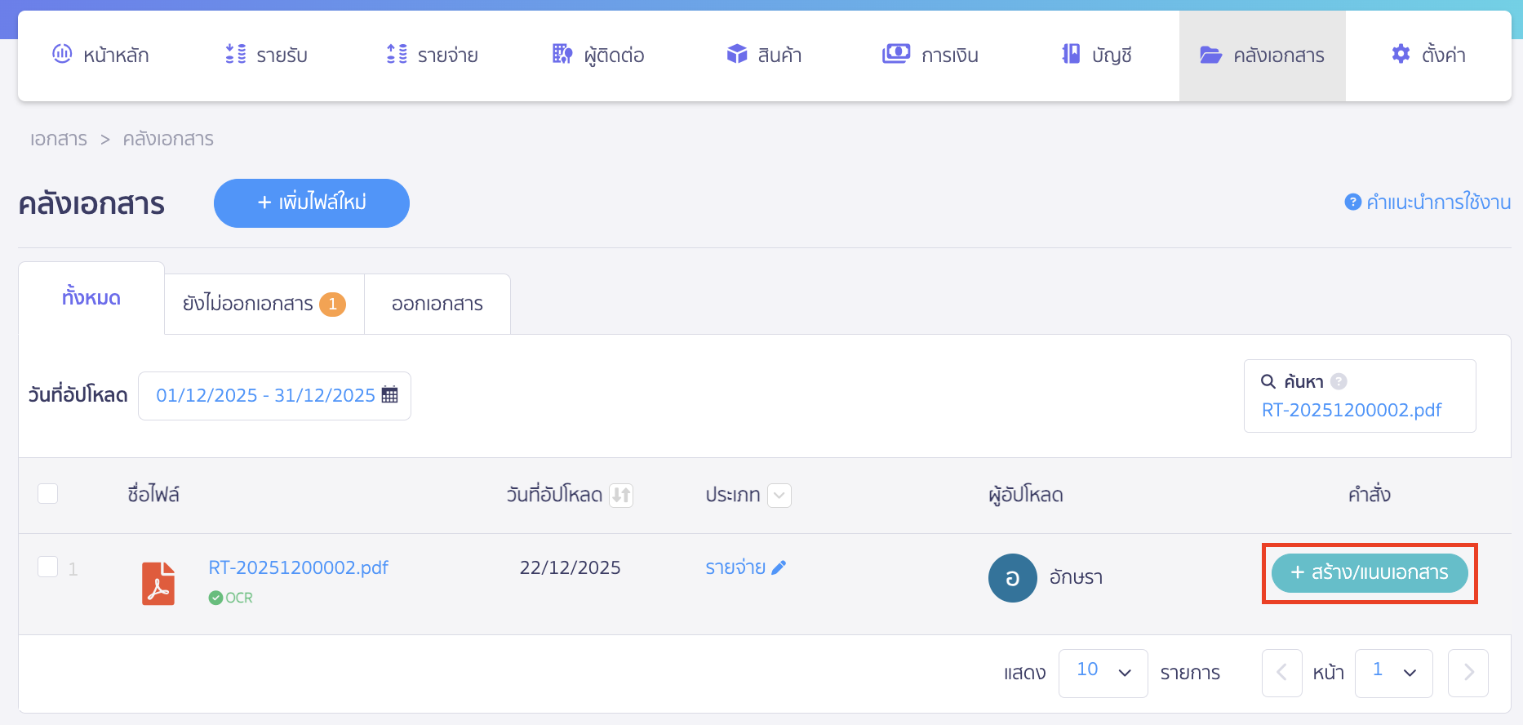Click the sort icon next to วันที่อัปโหลด column
This screenshot has width=1523, height=725.
coord(621,495)
